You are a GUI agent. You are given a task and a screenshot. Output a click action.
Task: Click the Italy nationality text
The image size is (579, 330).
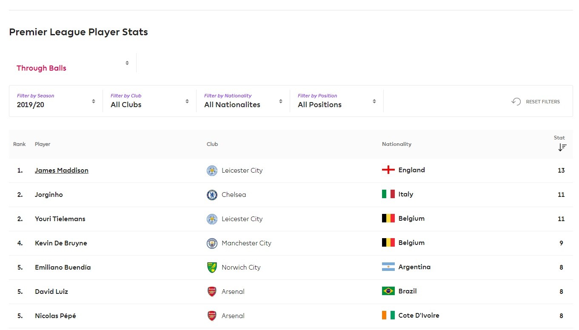coord(406,194)
